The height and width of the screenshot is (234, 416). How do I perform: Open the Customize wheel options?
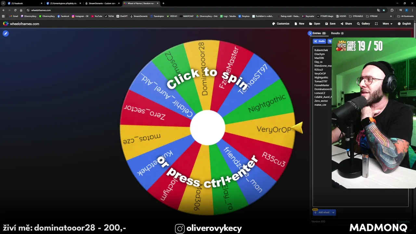point(281,24)
